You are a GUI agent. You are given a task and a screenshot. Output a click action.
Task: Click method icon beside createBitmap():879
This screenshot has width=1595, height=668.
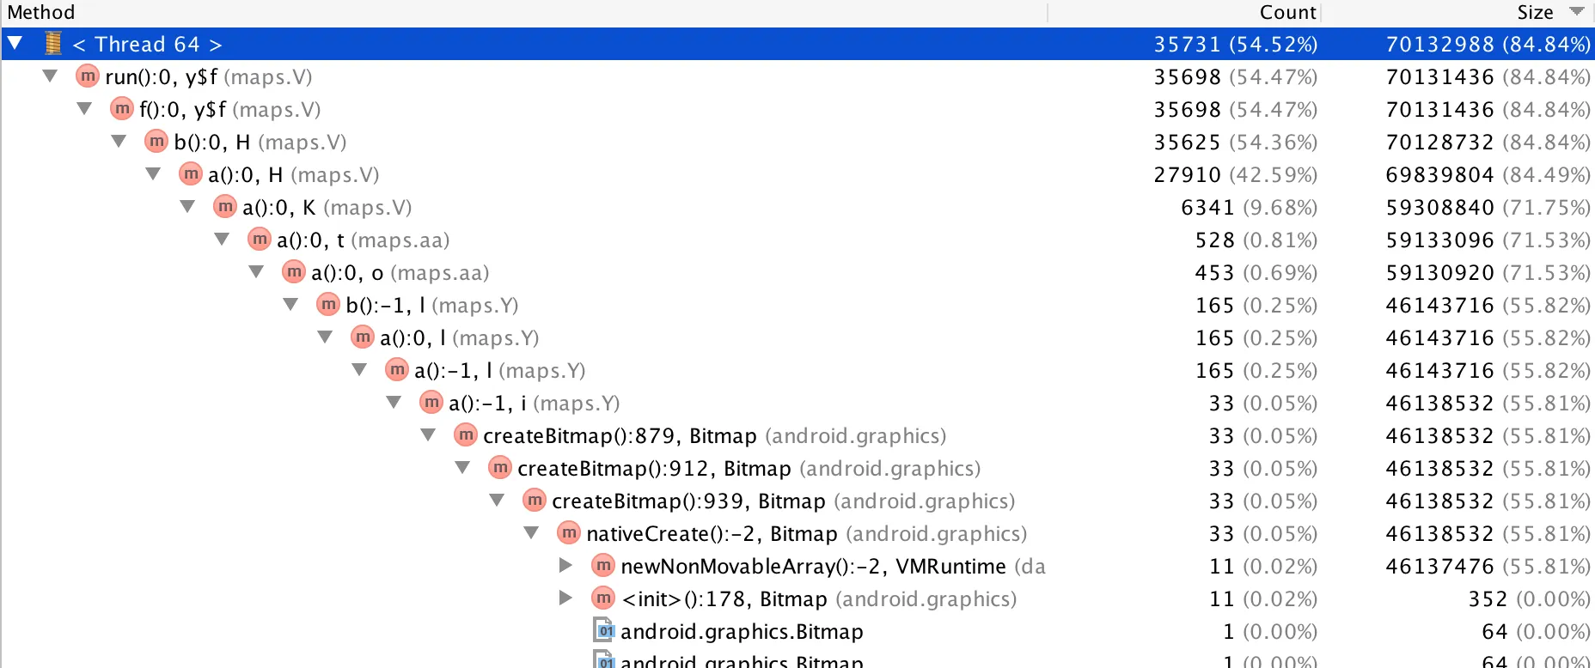tap(466, 435)
